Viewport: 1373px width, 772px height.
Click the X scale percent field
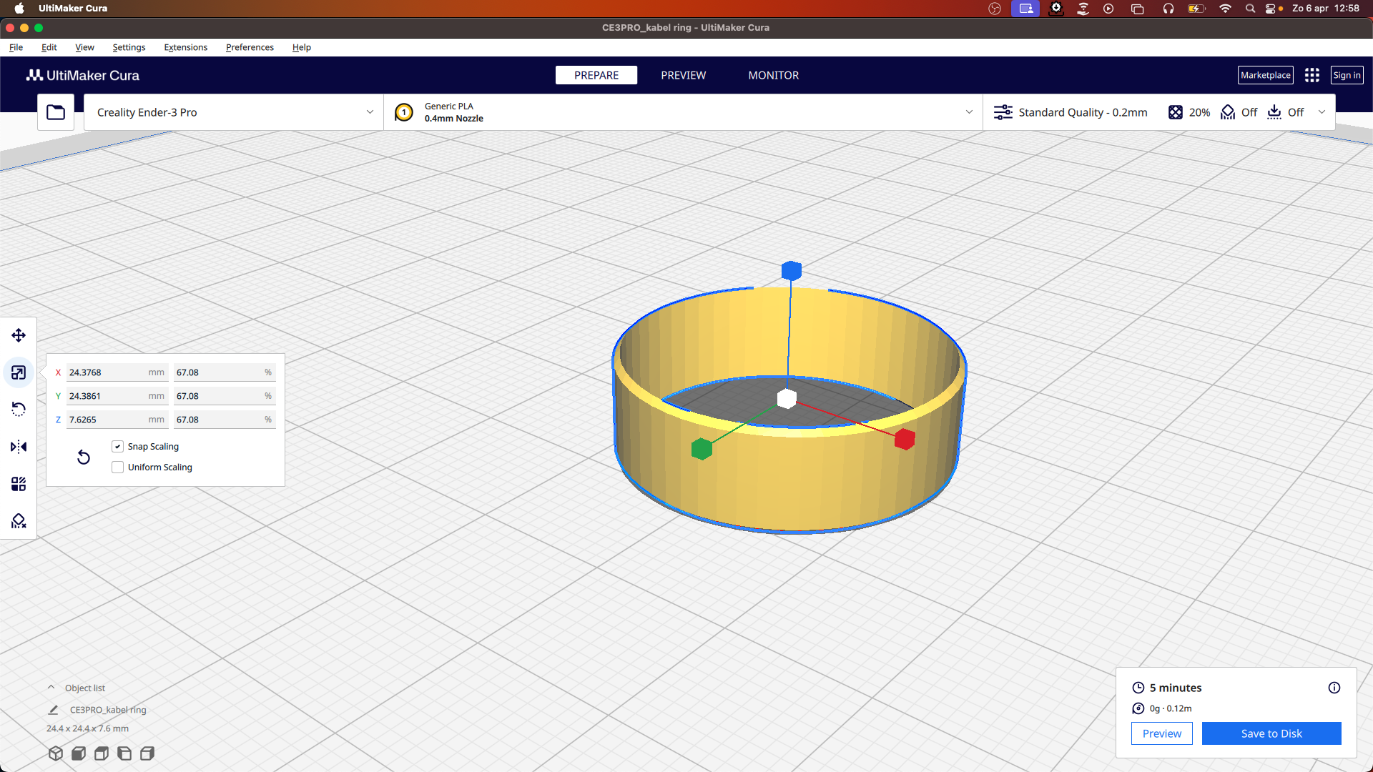point(224,372)
